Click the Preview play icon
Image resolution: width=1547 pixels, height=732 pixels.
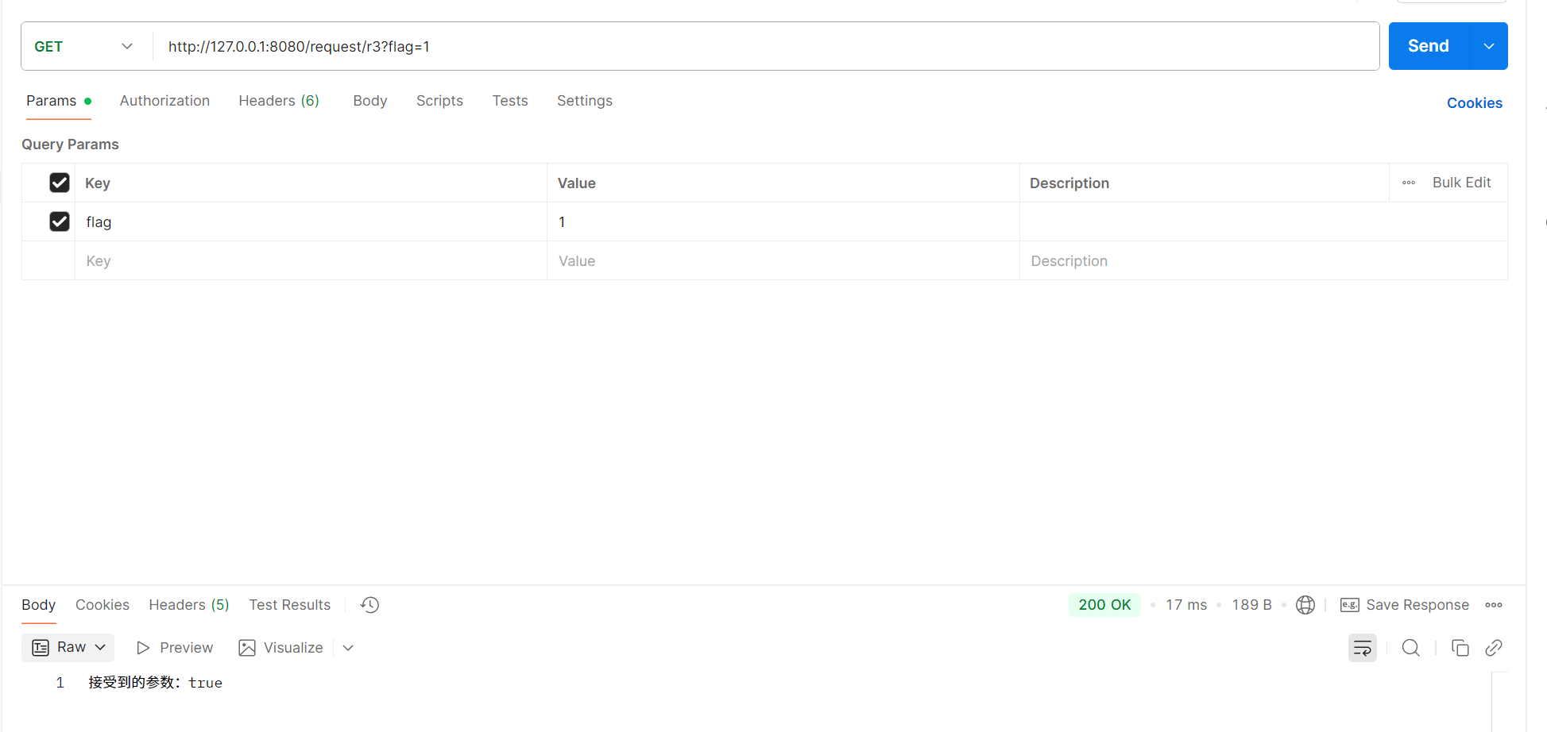(x=143, y=648)
